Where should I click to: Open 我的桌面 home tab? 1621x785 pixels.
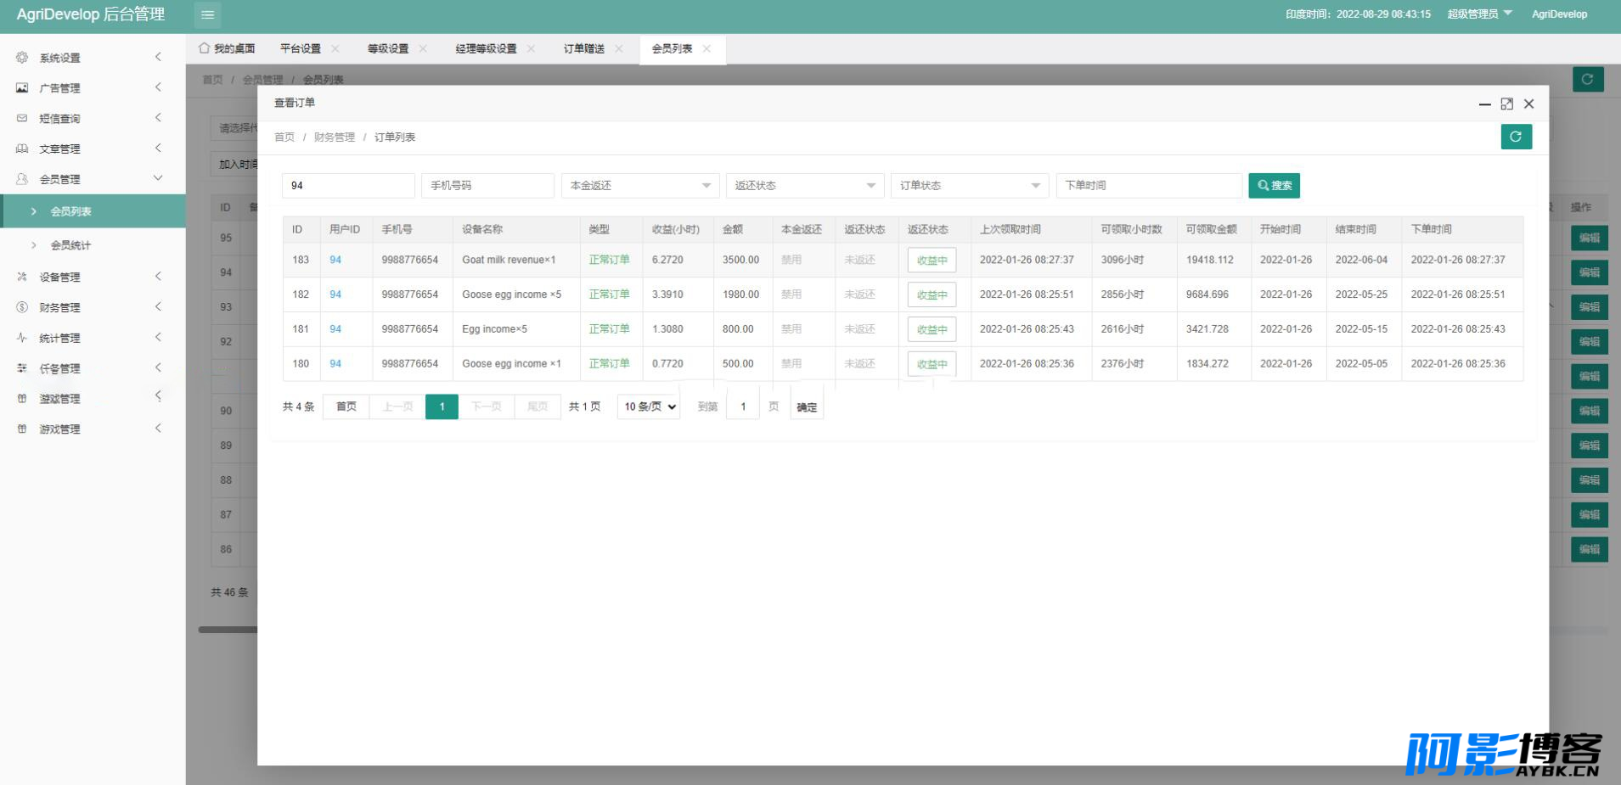227,48
